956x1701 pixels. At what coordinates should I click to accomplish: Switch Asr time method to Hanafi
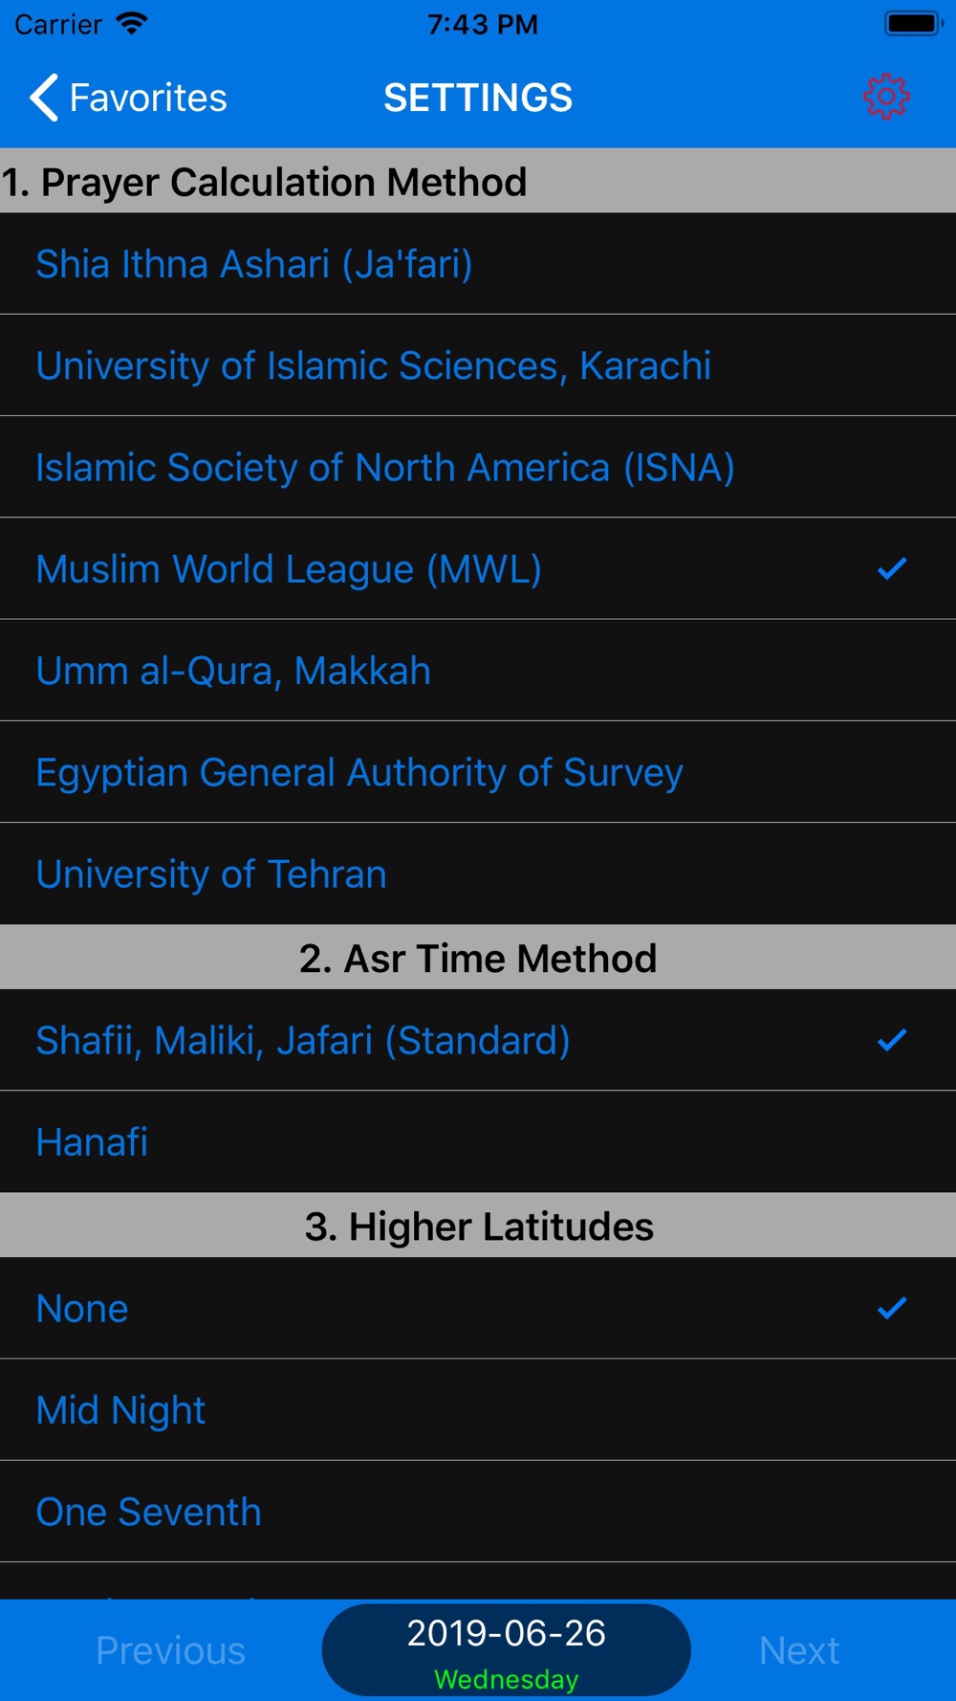click(478, 1141)
